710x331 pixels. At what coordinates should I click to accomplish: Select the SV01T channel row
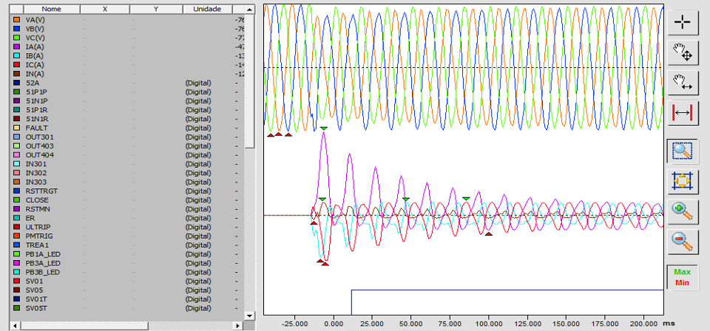(126, 299)
